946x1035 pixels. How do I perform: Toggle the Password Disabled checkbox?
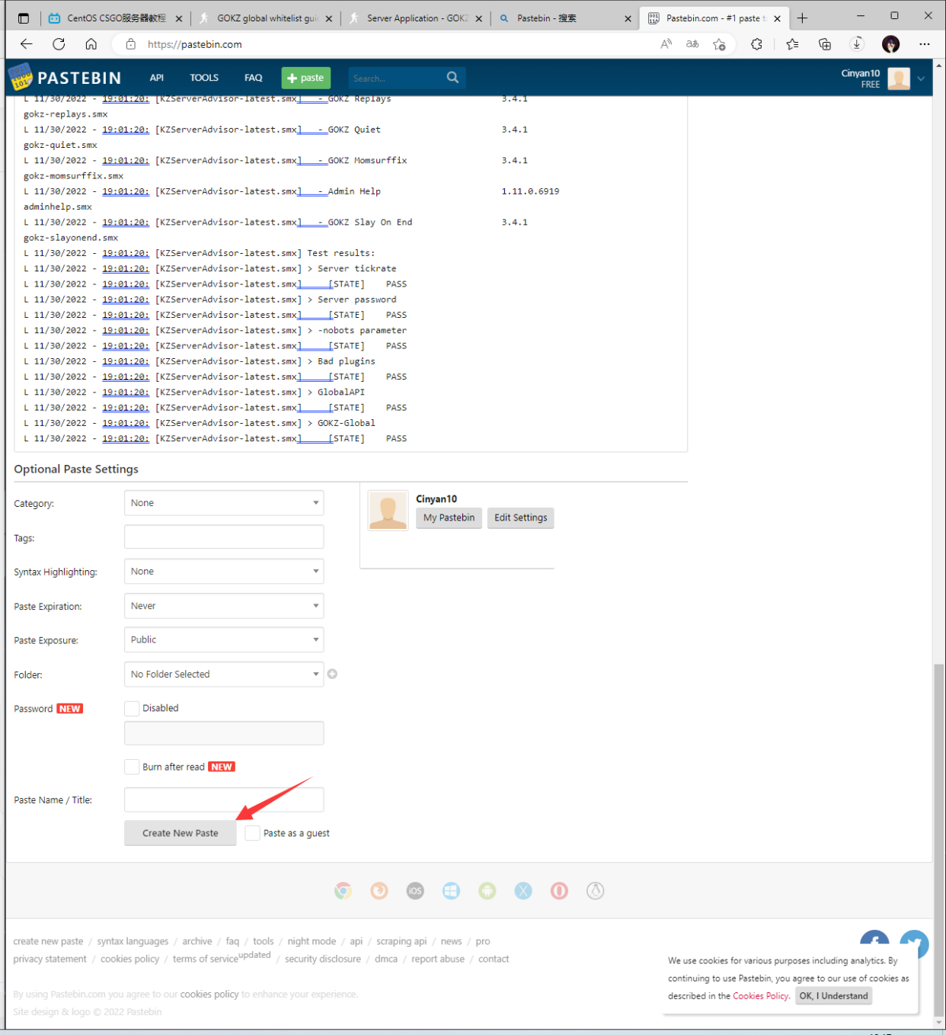point(132,708)
